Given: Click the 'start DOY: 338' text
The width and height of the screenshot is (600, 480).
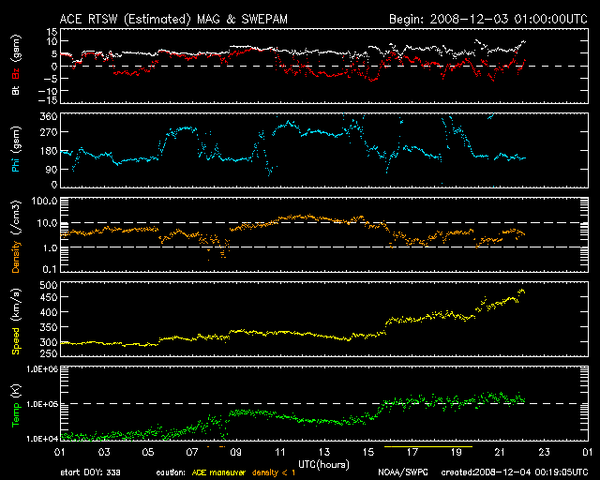Looking at the screenshot, I should tap(91, 472).
